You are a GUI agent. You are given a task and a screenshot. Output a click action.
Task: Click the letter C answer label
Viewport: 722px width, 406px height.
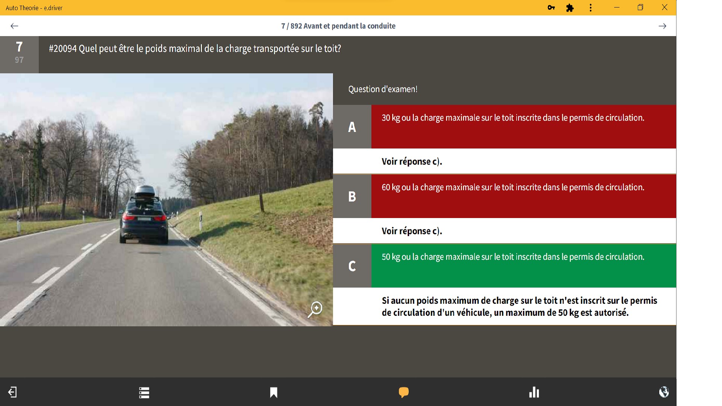pyautogui.click(x=352, y=266)
